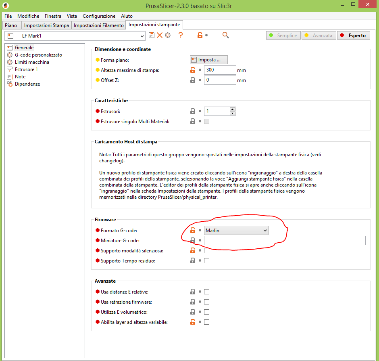Click the delete preset X icon

point(160,36)
